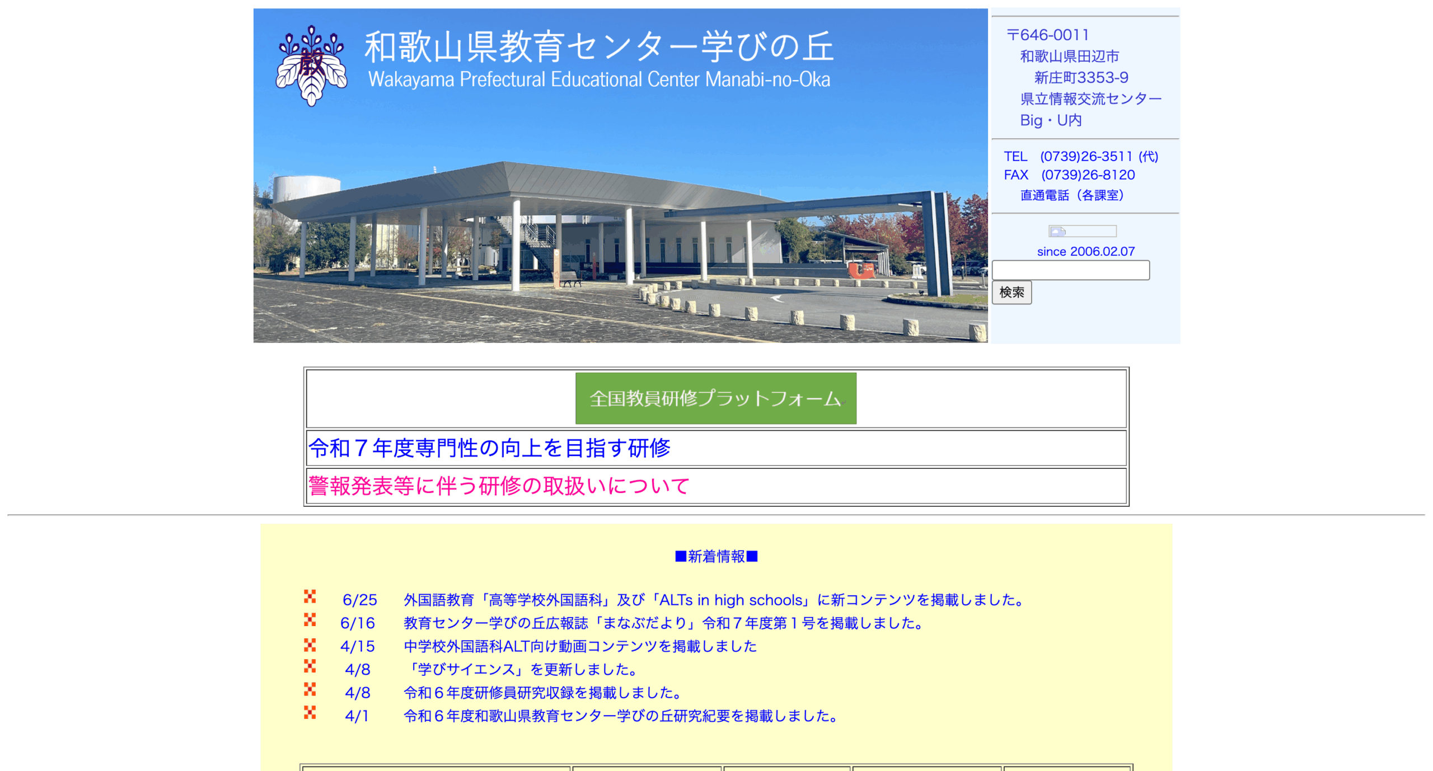Click the 県立情報交流センター text
1433x771 pixels.
[1090, 98]
